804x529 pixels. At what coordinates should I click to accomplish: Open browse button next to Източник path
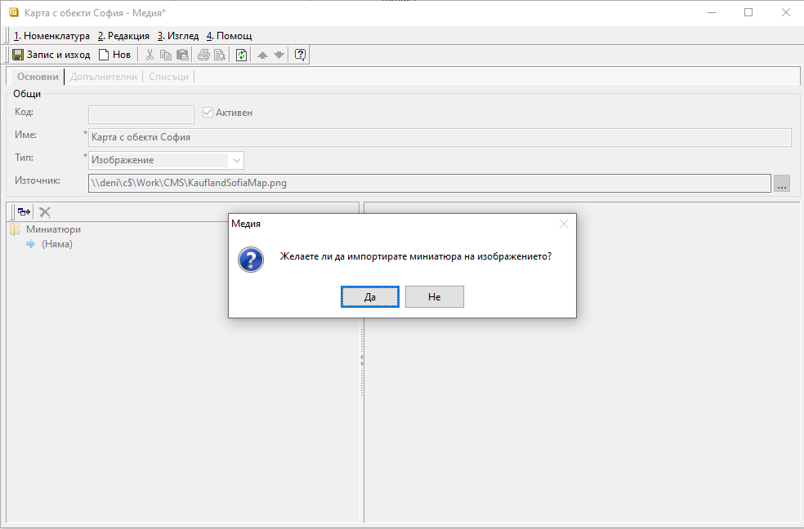pyautogui.click(x=782, y=184)
